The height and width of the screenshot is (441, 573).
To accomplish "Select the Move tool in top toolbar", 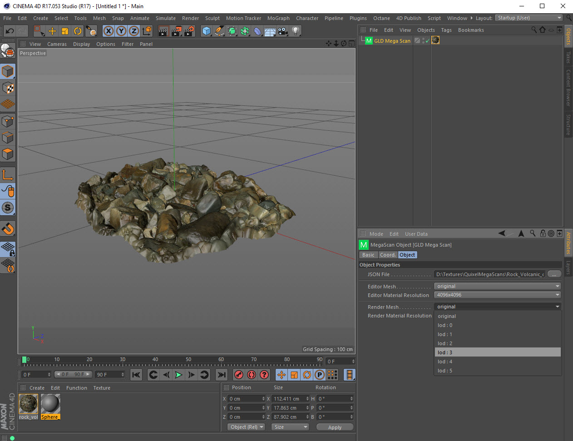I will 52,31.
